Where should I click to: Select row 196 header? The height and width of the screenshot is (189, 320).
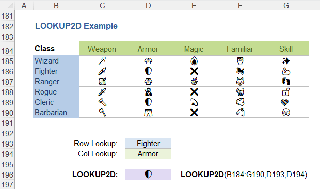(x=7, y=175)
